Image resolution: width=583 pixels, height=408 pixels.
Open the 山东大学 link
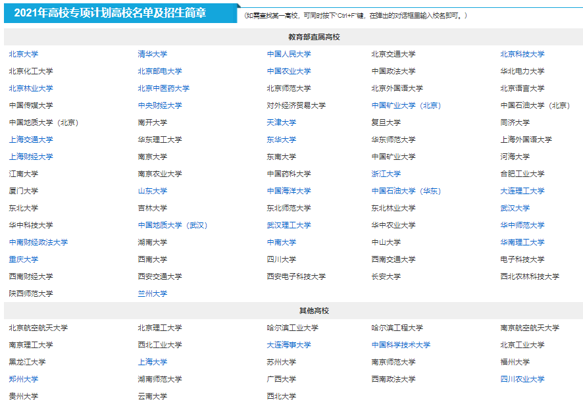[153, 191]
